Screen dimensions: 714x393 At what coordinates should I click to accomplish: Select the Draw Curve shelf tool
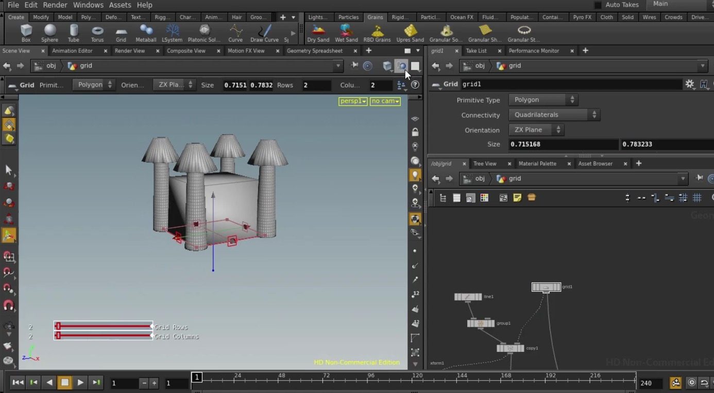[x=264, y=33]
